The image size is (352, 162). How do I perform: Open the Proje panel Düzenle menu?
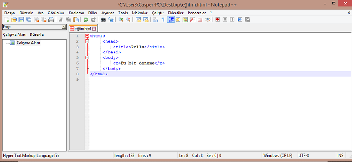pyautogui.click(x=37, y=35)
